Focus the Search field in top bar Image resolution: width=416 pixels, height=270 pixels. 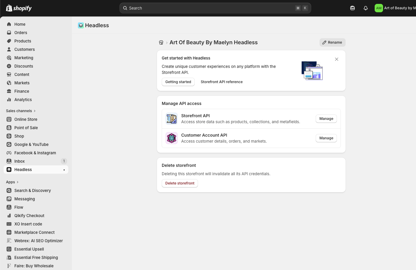point(215,8)
